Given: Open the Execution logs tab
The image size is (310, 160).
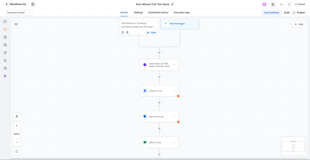Looking at the screenshot, I should pyautogui.click(x=182, y=12).
